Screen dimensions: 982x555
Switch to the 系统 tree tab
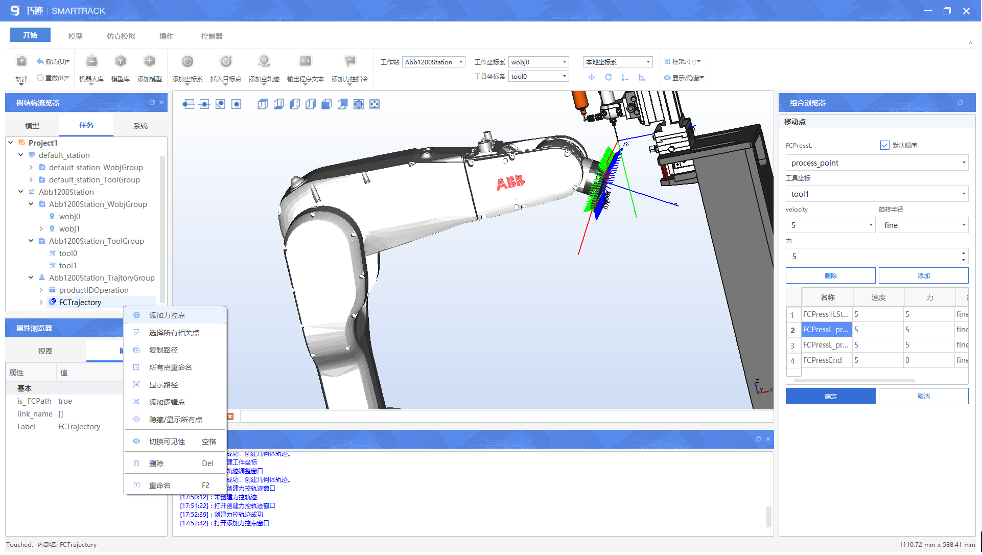pos(141,125)
